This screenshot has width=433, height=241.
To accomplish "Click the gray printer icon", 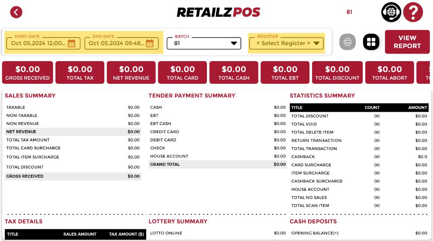I will pyautogui.click(x=347, y=42).
